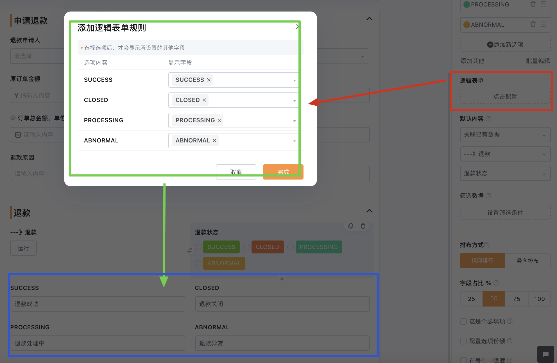Click the 取消 cancel button
Screen dimensions: 557x363
click(x=236, y=172)
